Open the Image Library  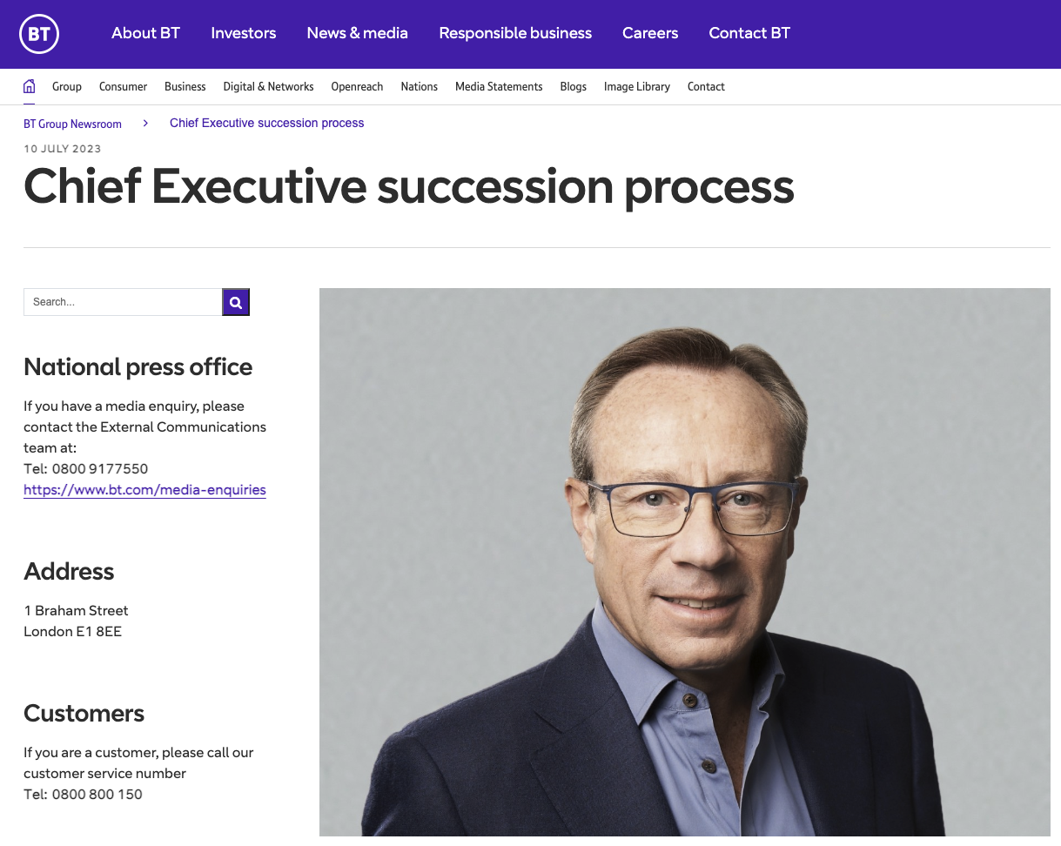pyautogui.click(x=637, y=87)
